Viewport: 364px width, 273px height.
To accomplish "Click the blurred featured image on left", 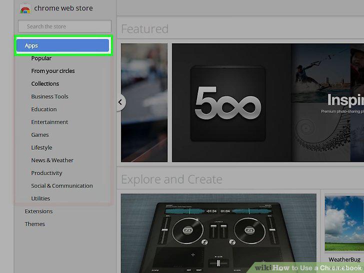I will pos(144,102).
